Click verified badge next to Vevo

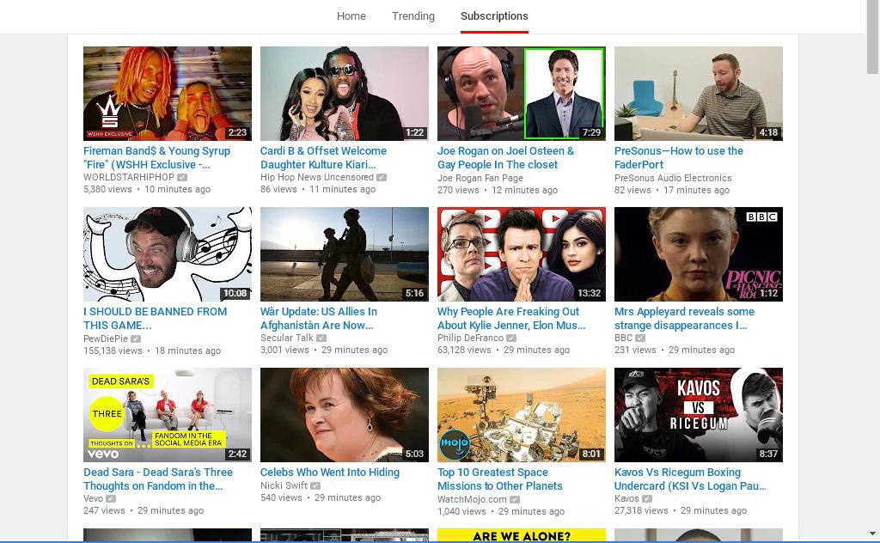pyautogui.click(x=111, y=498)
